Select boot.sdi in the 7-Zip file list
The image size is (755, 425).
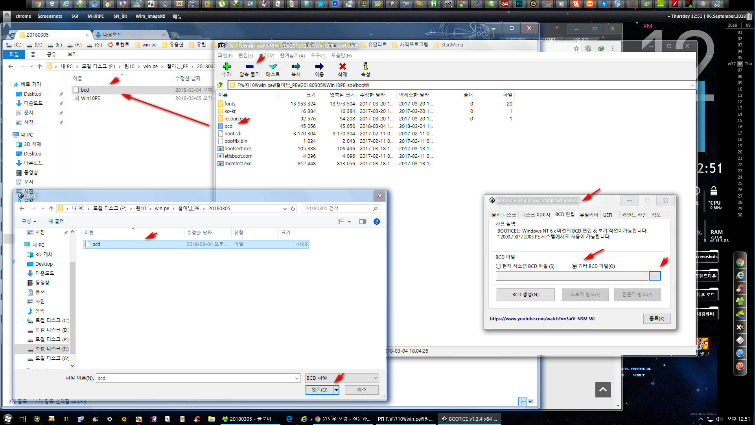(233, 134)
